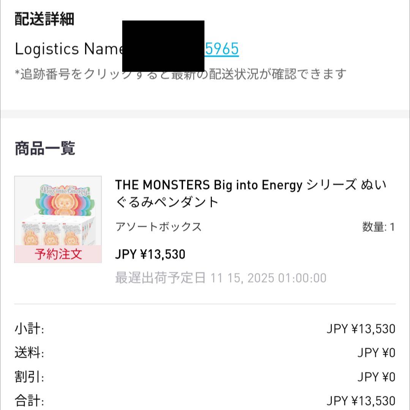Click the 数量: 1 quantity label
The width and height of the screenshot is (410, 410).
coord(378,226)
